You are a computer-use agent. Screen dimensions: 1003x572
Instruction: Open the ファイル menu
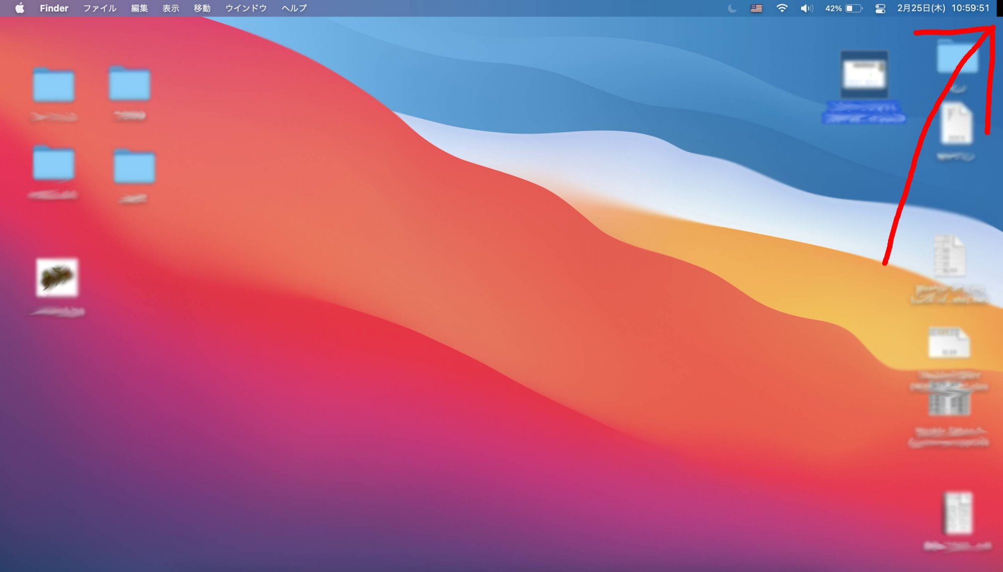pyautogui.click(x=99, y=8)
